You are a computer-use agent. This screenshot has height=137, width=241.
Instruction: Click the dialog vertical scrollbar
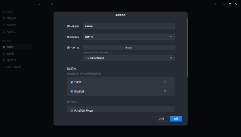(187, 48)
